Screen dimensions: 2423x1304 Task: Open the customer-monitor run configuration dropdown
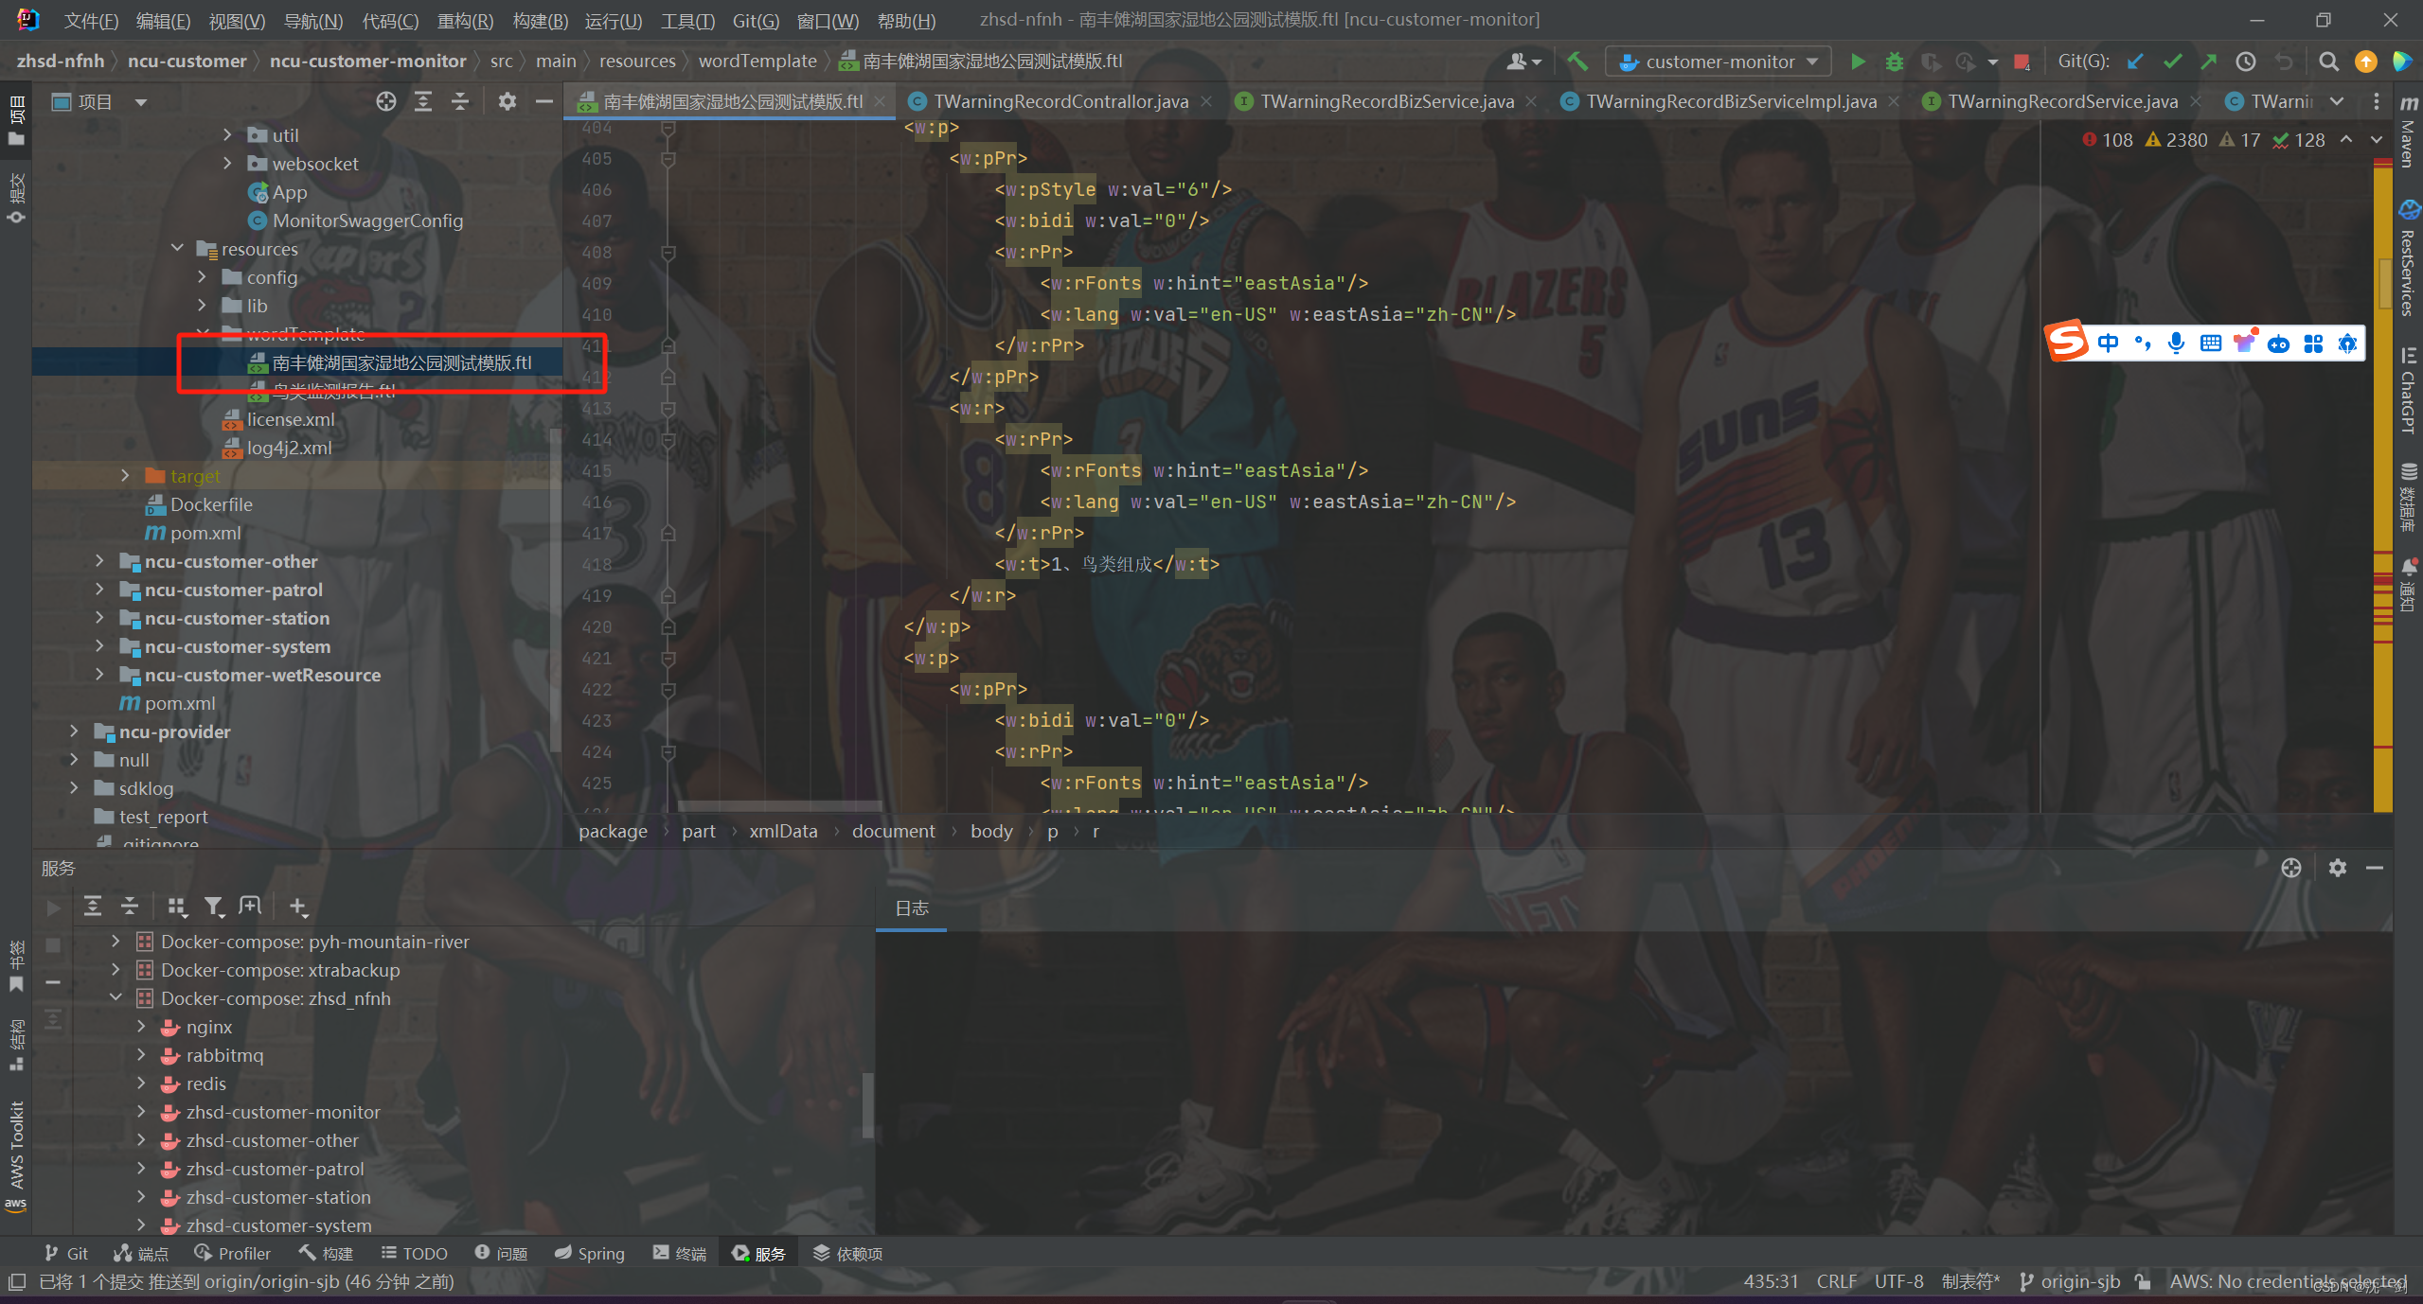tap(1718, 62)
